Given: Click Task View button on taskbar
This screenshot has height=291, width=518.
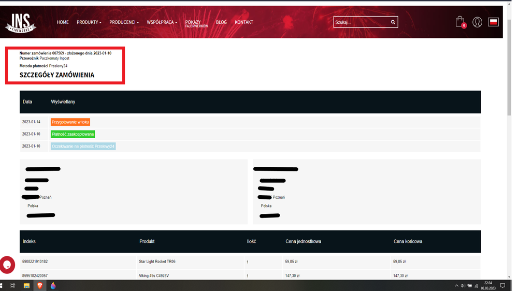Looking at the screenshot, I should pyautogui.click(x=13, y=286).
